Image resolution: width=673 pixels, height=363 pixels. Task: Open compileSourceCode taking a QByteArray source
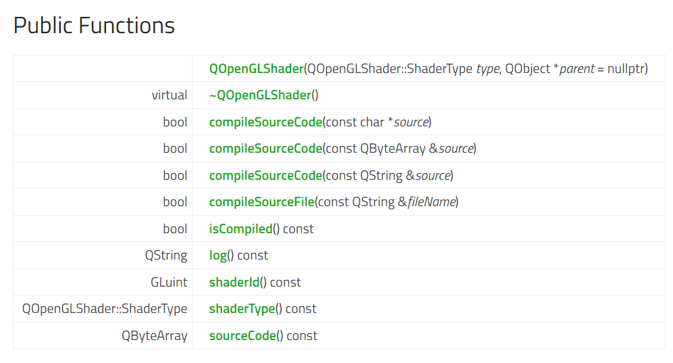pyautogui.click(x=266, y=148)
